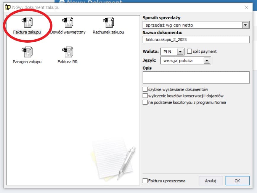
Task: Check na podstawie kosztorysu z programu Norma
Action: pyautogui.click(x=145, y=102)
